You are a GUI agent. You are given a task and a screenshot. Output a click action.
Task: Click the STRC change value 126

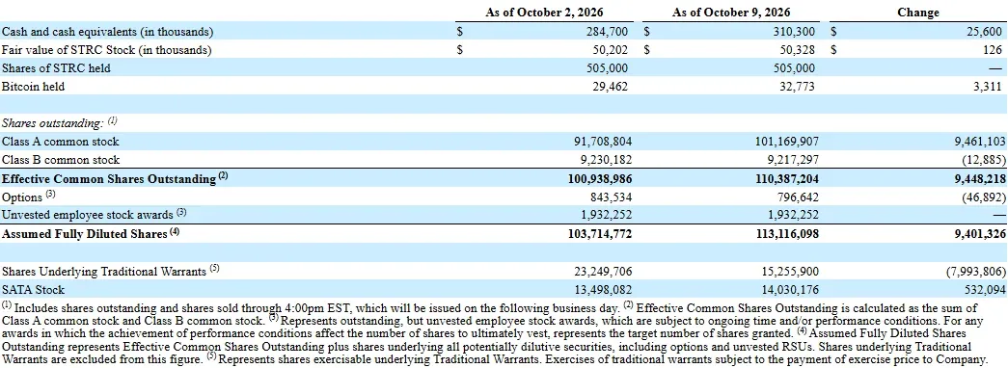coord(993,49)
